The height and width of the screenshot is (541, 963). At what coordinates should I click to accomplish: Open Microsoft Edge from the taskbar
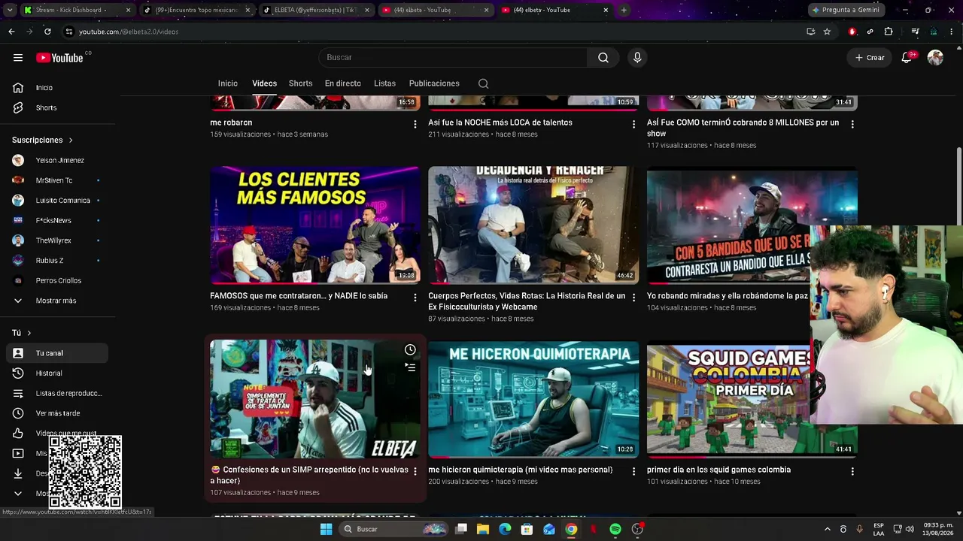[x=505, y=529]
